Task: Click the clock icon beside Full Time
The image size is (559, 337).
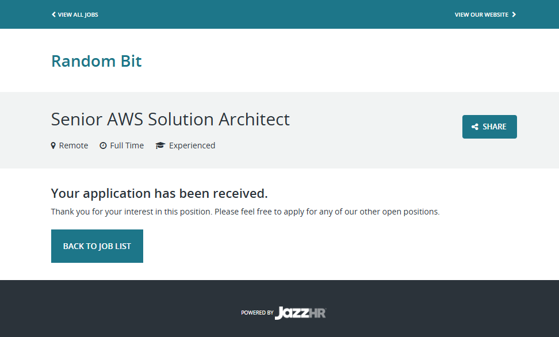Action: click(x=103, y=145)
